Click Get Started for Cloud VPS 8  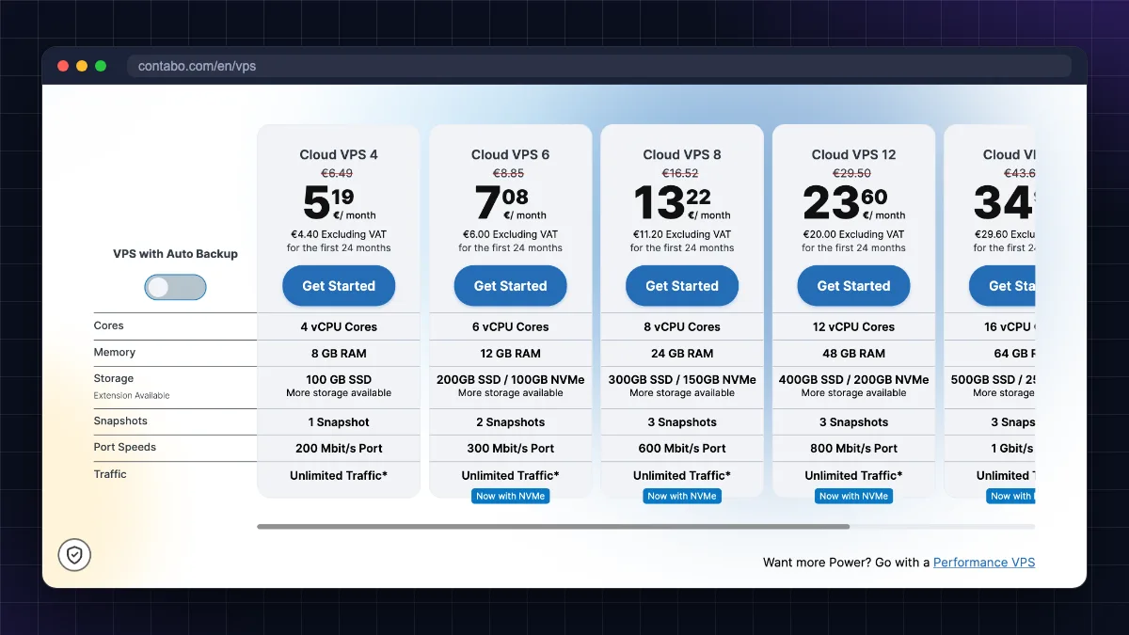tap(682, 286)
